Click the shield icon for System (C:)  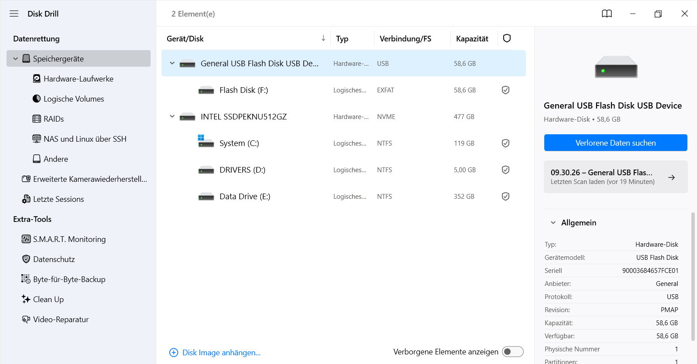pos(505,143)
